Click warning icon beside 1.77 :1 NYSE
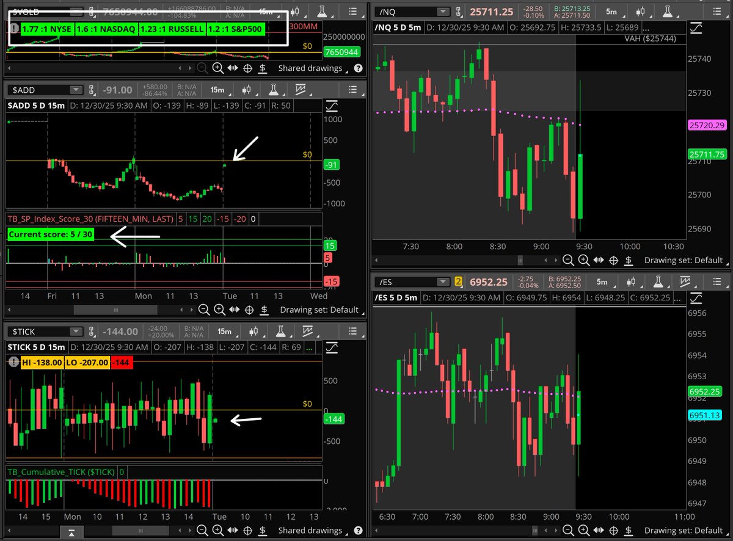This screenshot has width=733, height=541. [13, 28]
